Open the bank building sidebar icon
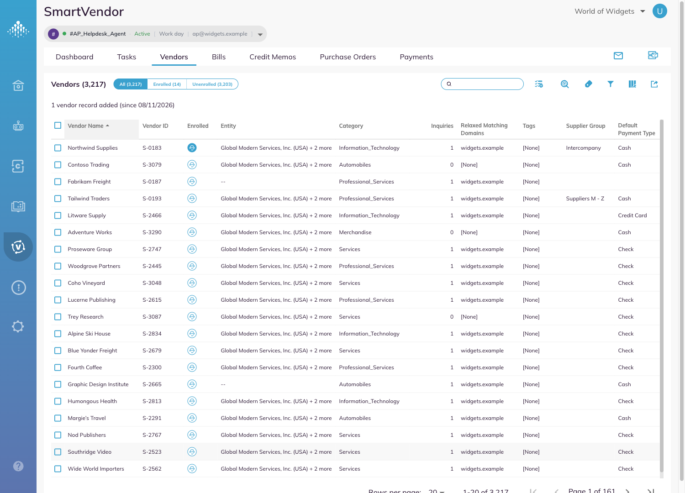The image size is (685, 493). click(x=18, y=85)
